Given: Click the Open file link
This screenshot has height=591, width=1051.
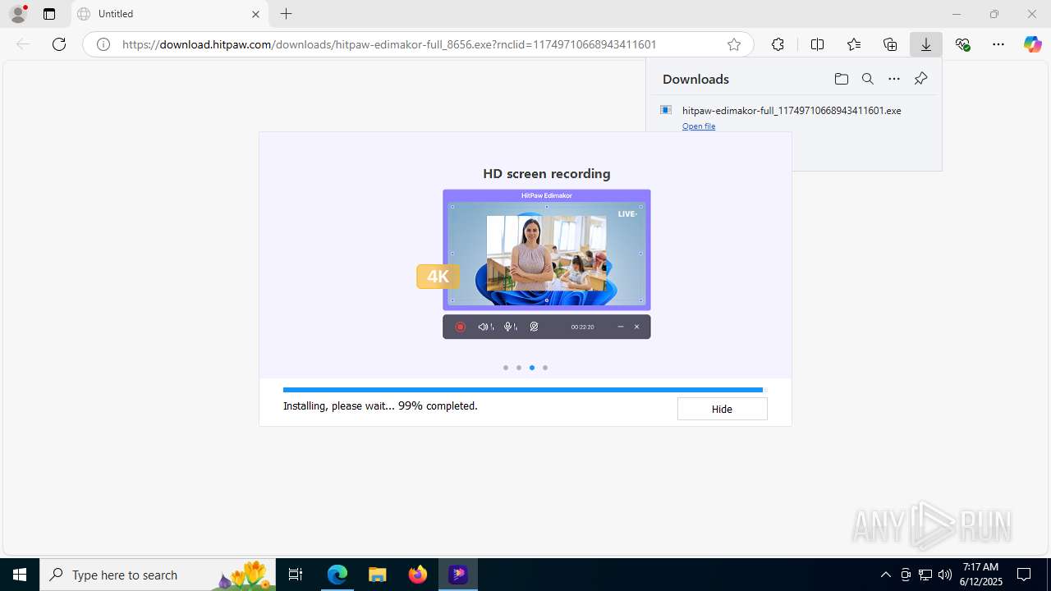Looking at the screenshot, I should tap(699, 126).
